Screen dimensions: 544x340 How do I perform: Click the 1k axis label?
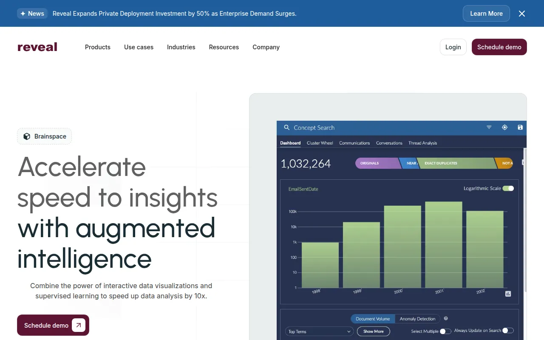click(295, 242)
